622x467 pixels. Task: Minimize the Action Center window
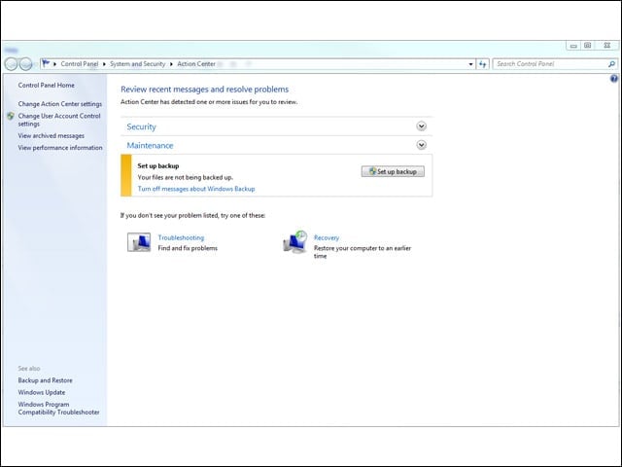tap(573, 46)
